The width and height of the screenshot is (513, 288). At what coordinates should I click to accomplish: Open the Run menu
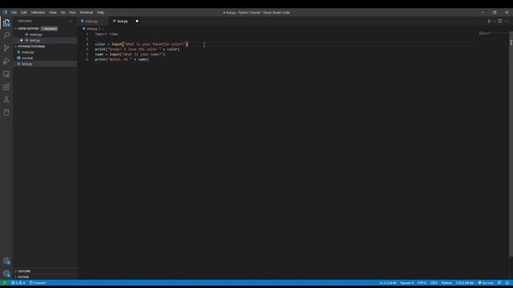[x=72, y=13]
